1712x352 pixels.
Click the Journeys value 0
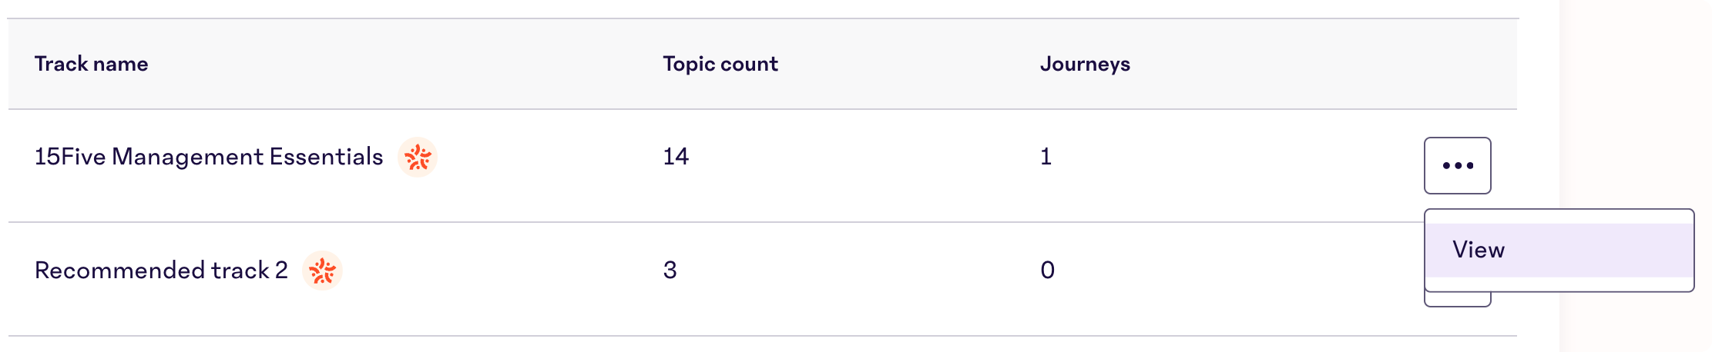1047,271
